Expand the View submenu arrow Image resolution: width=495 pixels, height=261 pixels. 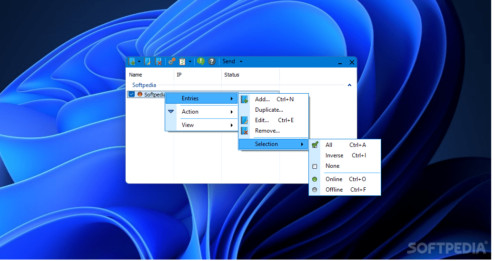point(232,125)
